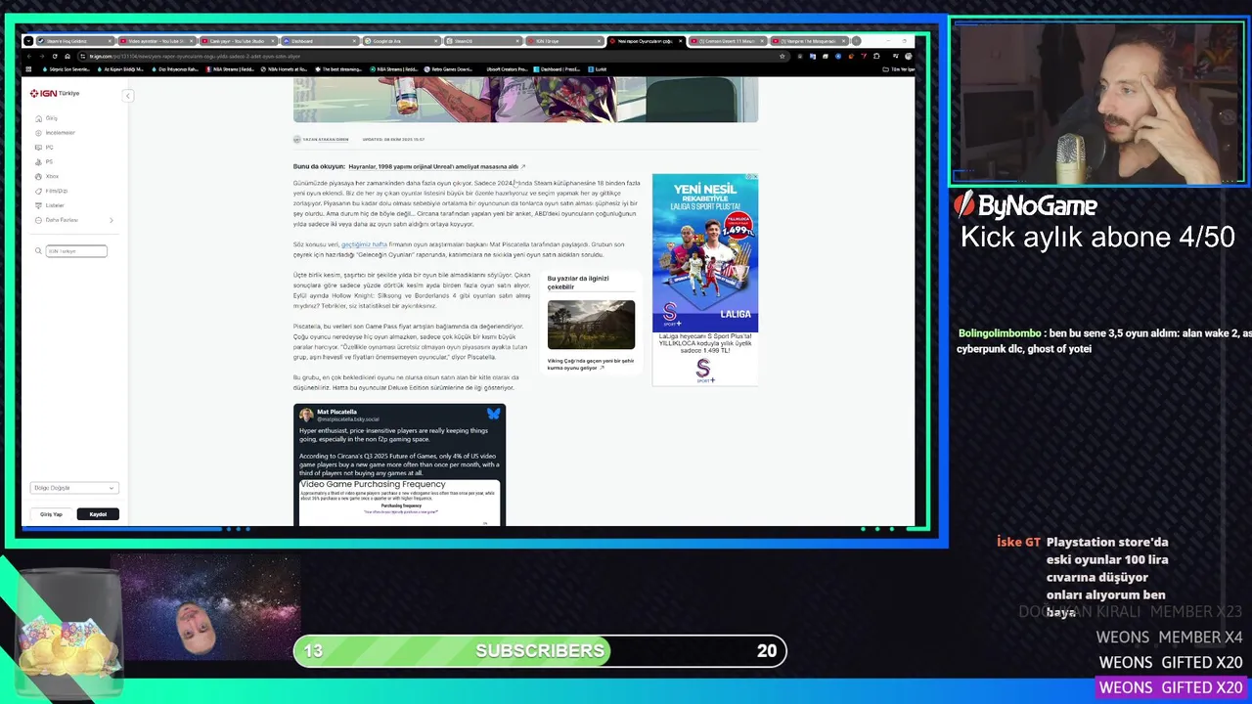Open a new browser tab with plus
1252x704 pixels.
(x=856, y=41)
